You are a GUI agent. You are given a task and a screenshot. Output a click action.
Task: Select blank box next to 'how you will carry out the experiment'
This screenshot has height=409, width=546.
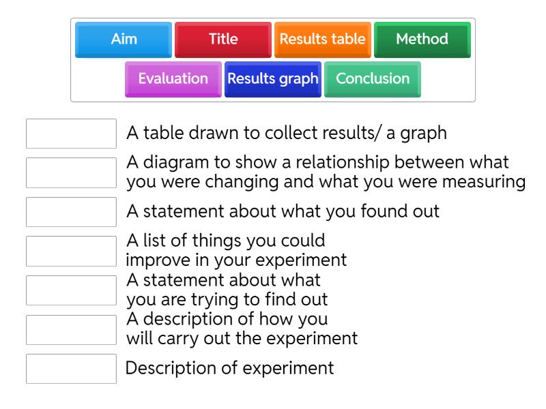71,329
